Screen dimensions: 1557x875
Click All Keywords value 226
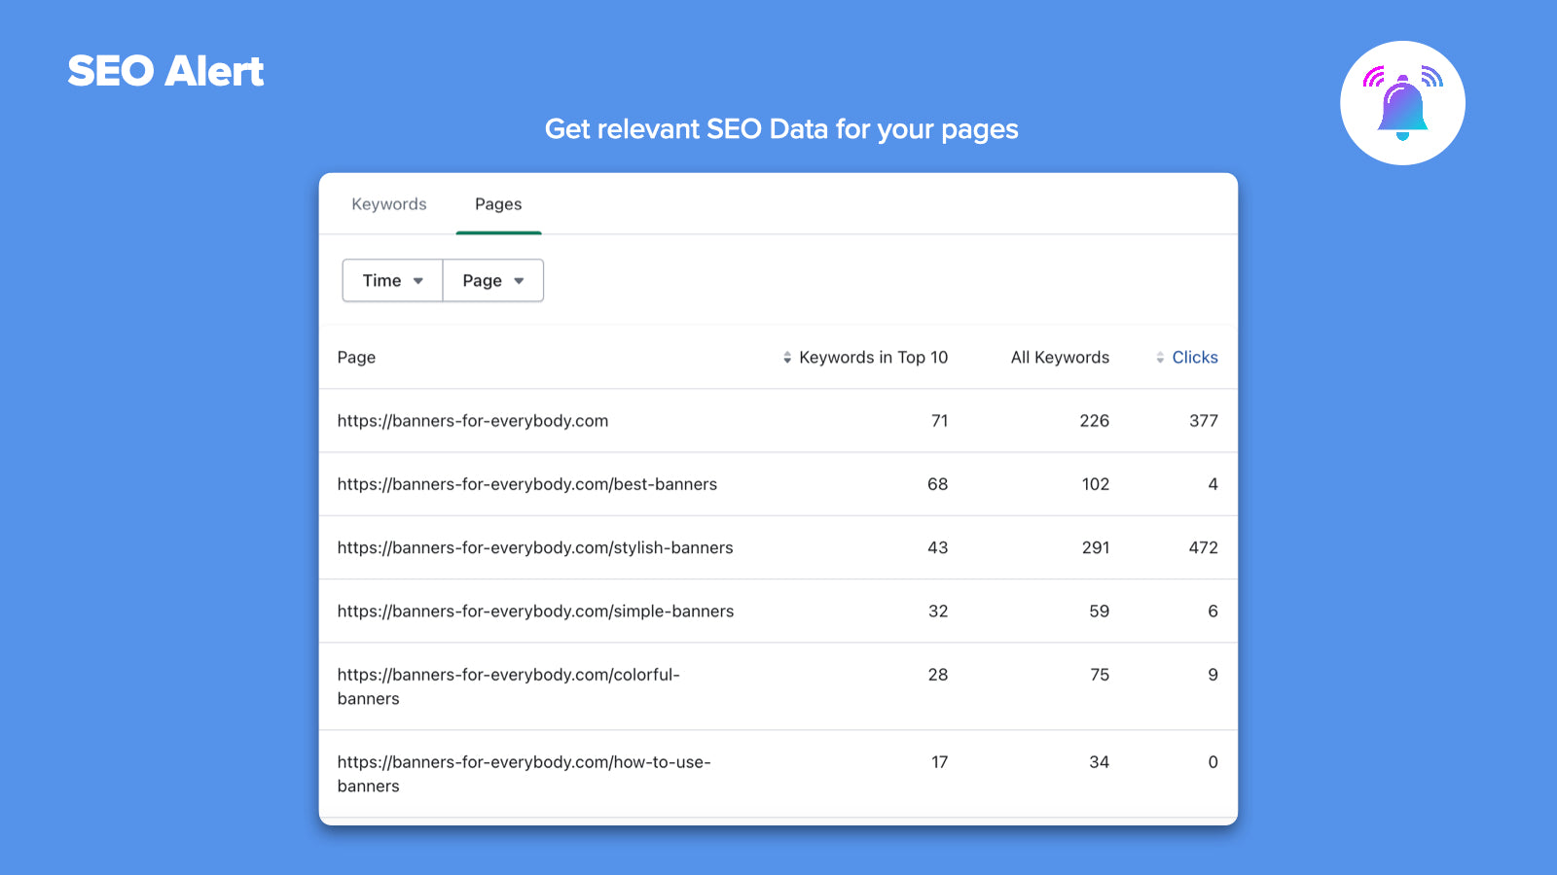click(1094, 421)
